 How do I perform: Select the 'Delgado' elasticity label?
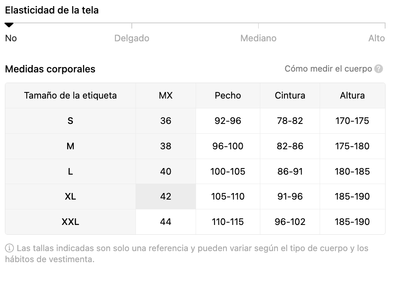pos(132,38)
